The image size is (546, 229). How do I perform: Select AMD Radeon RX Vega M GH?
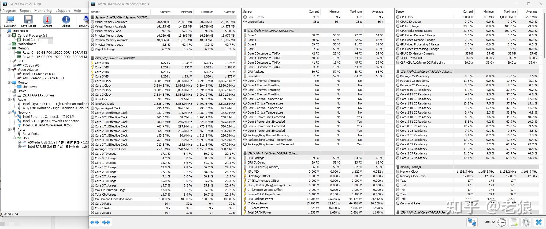tap(43, 78)
